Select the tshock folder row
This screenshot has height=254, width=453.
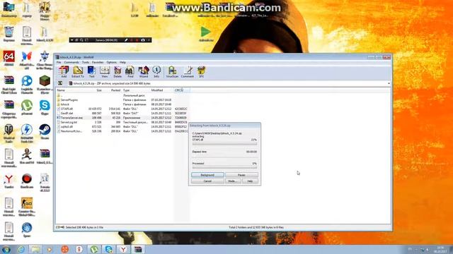tap(122, 104)
